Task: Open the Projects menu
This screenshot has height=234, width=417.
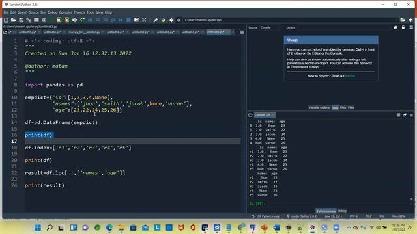Action: [79, 12]
